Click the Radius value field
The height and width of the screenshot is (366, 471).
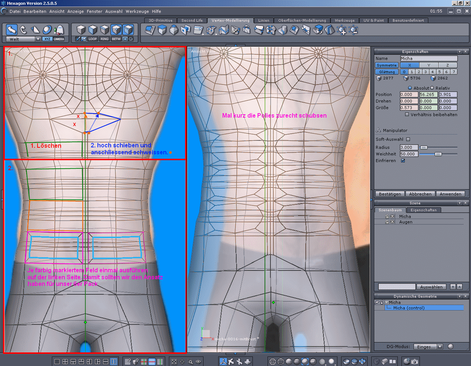(x=409, y=147)
